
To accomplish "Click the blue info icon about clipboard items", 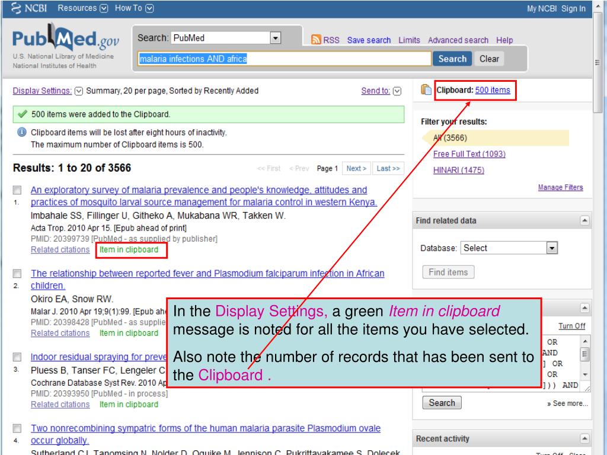I will coord(22,132).
